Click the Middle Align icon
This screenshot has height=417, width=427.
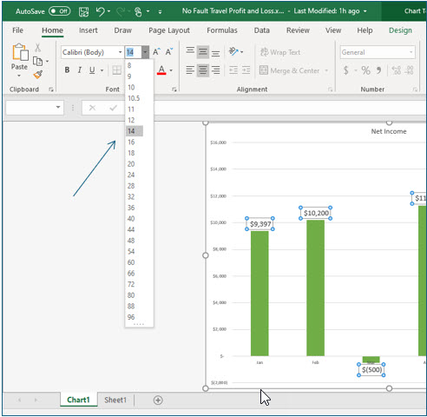tap(203, 52)
